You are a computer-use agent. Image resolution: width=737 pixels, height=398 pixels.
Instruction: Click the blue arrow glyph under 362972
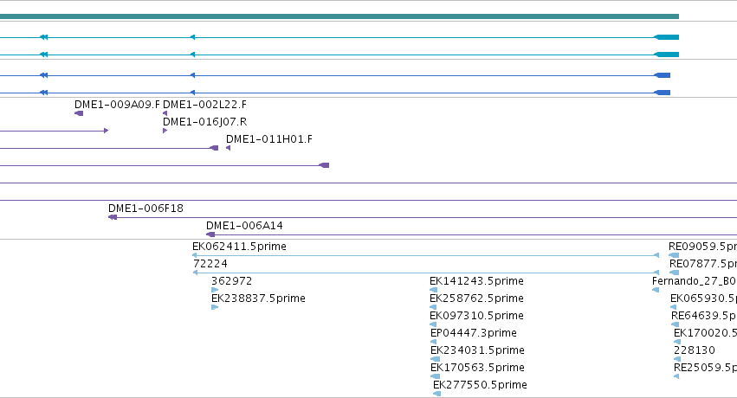[x=215, y=290]
